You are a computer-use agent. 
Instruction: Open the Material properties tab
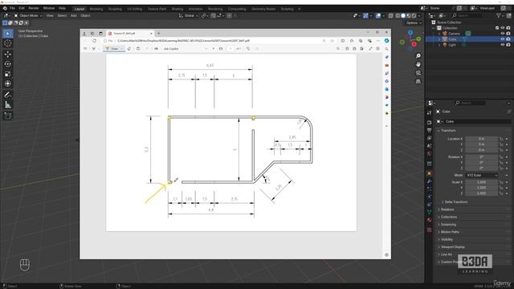coord(430,221)
